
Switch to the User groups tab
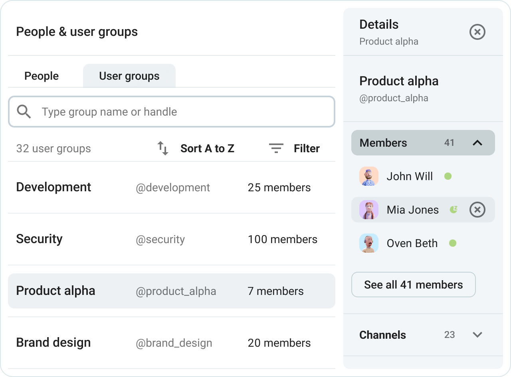tap(129, 76)
